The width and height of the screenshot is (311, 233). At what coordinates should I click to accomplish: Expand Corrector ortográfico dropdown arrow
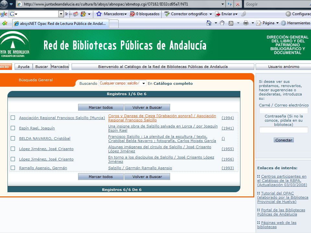point(211,14)
